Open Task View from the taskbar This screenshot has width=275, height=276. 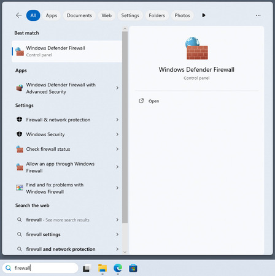click(x=87, y=268)
